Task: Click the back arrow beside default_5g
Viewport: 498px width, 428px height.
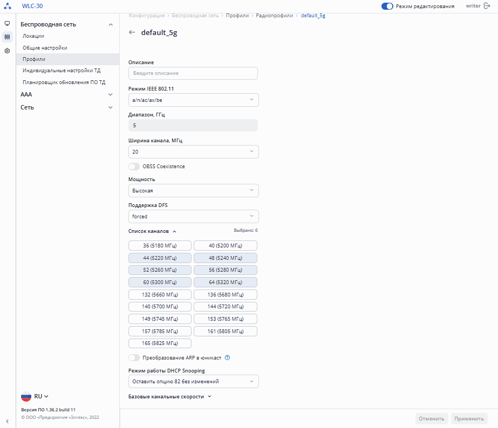Action: [132, 32]
